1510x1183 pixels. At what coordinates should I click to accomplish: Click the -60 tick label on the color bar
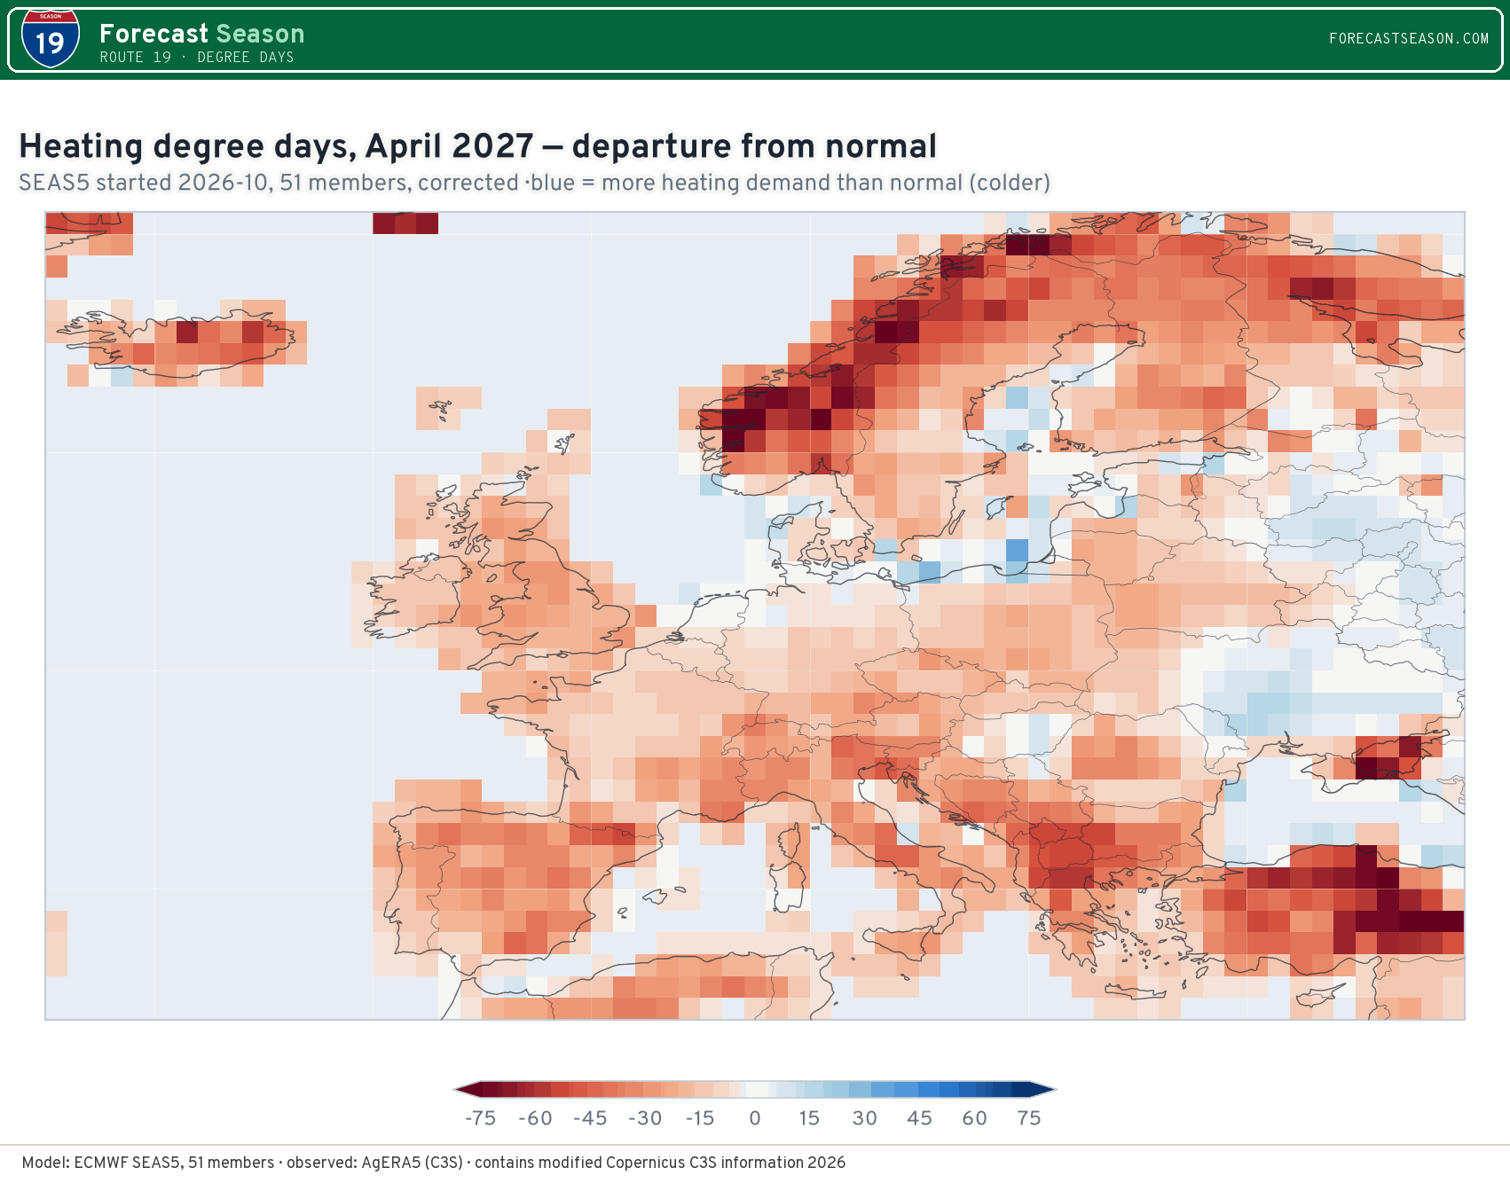(536, 1118)
